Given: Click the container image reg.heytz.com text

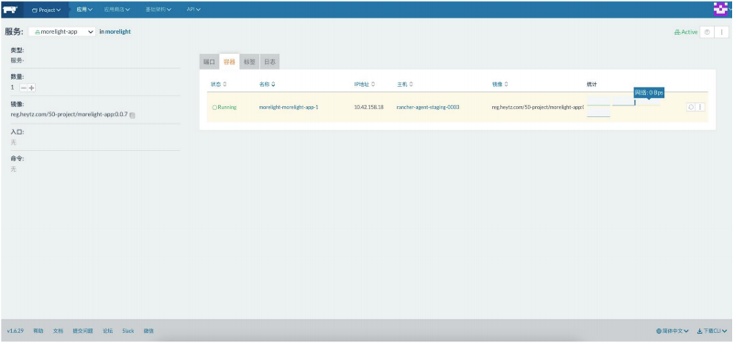Looking at the screenshot, I should click(x=537, y=107).
